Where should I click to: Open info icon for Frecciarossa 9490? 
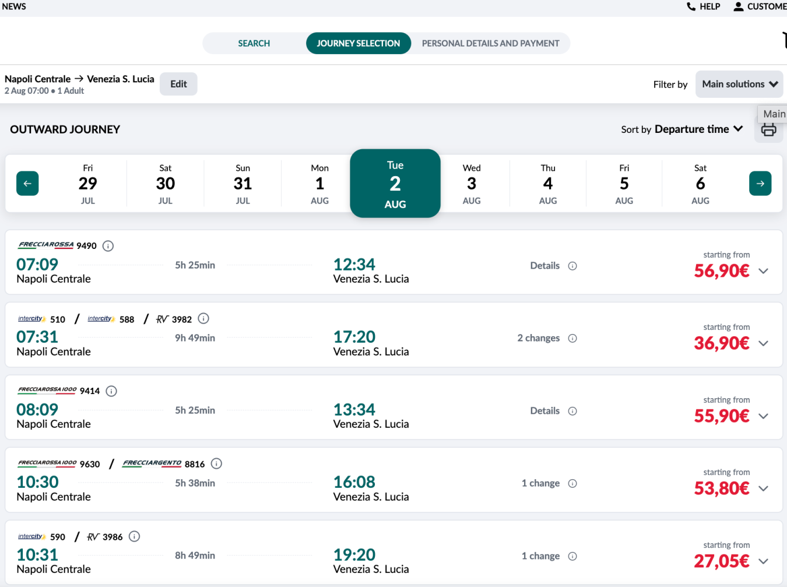[108, 246]
